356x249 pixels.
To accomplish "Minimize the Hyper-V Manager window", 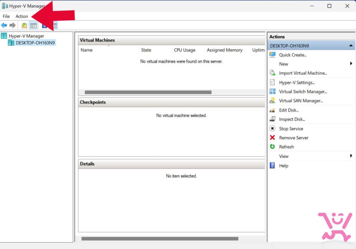I will [312, 6].
